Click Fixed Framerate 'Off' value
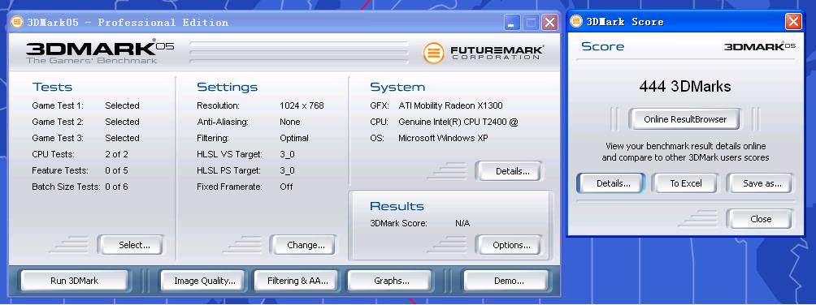This screenshot has height=305, width=816. pyautogui.click(x=286, y=187)
